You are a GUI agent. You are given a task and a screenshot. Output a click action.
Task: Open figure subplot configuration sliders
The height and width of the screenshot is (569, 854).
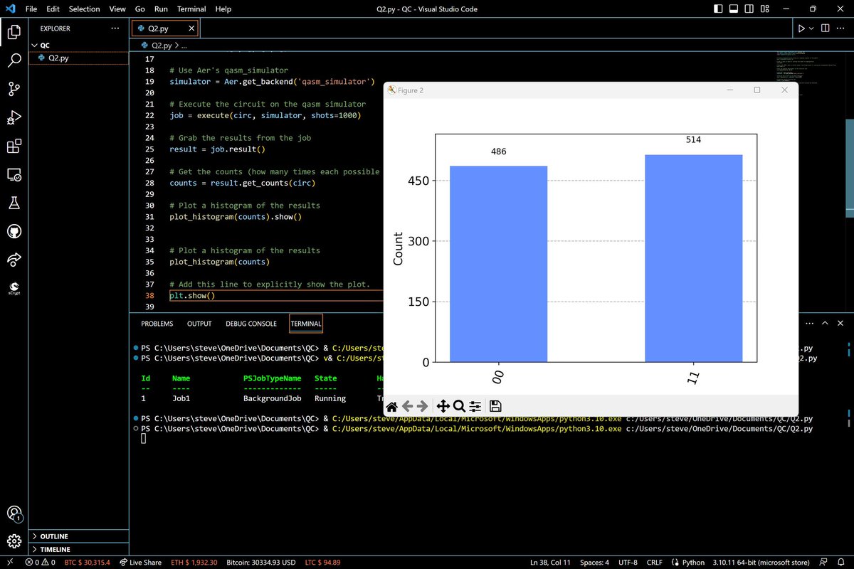(x=475, y=406)
